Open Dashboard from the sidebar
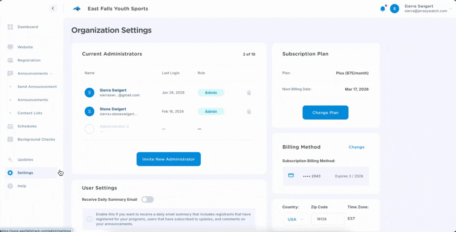456x232 pixels. pos(28,27)
